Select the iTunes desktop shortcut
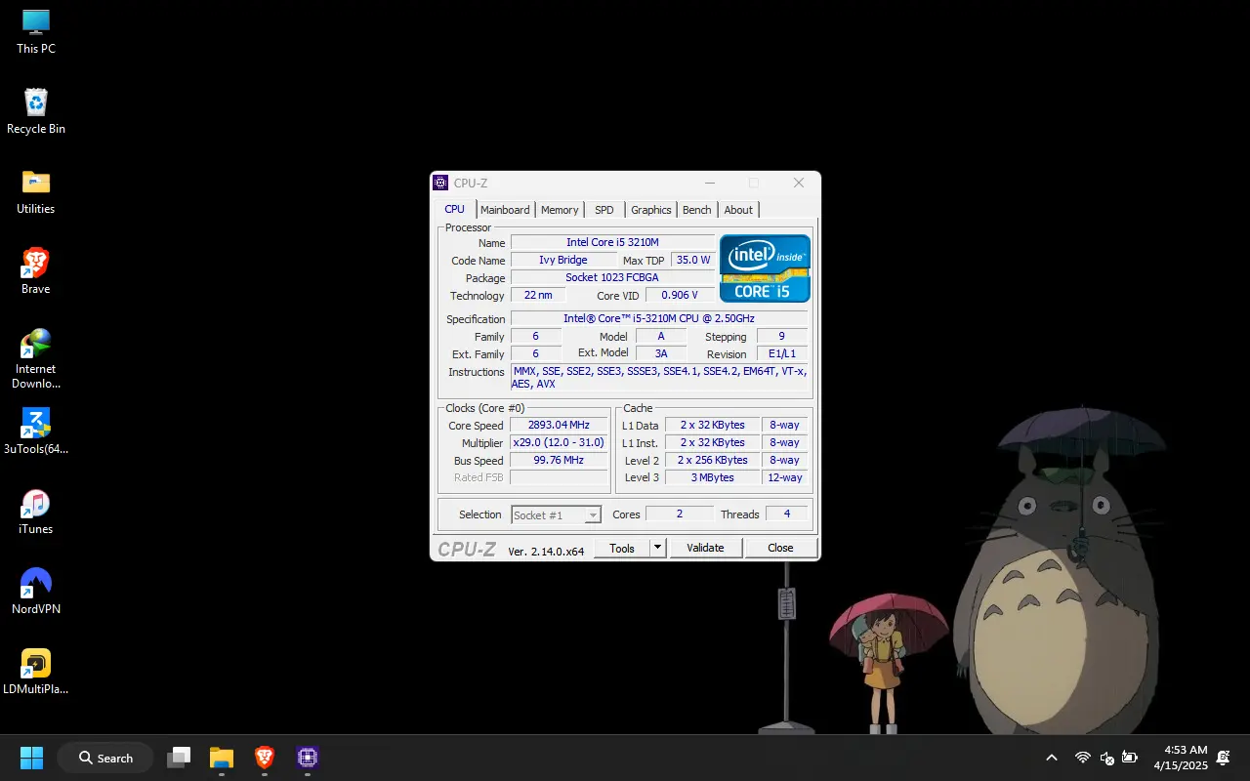Screen dimensions: 1250x781 pos(36,512)
